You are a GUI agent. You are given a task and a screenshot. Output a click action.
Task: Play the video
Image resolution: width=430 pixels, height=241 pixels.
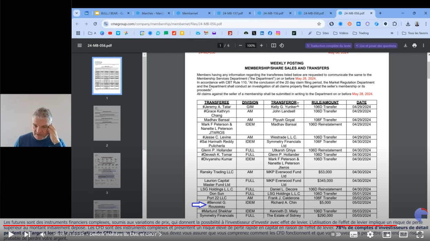pyautogui.click(x=11, y=234)
